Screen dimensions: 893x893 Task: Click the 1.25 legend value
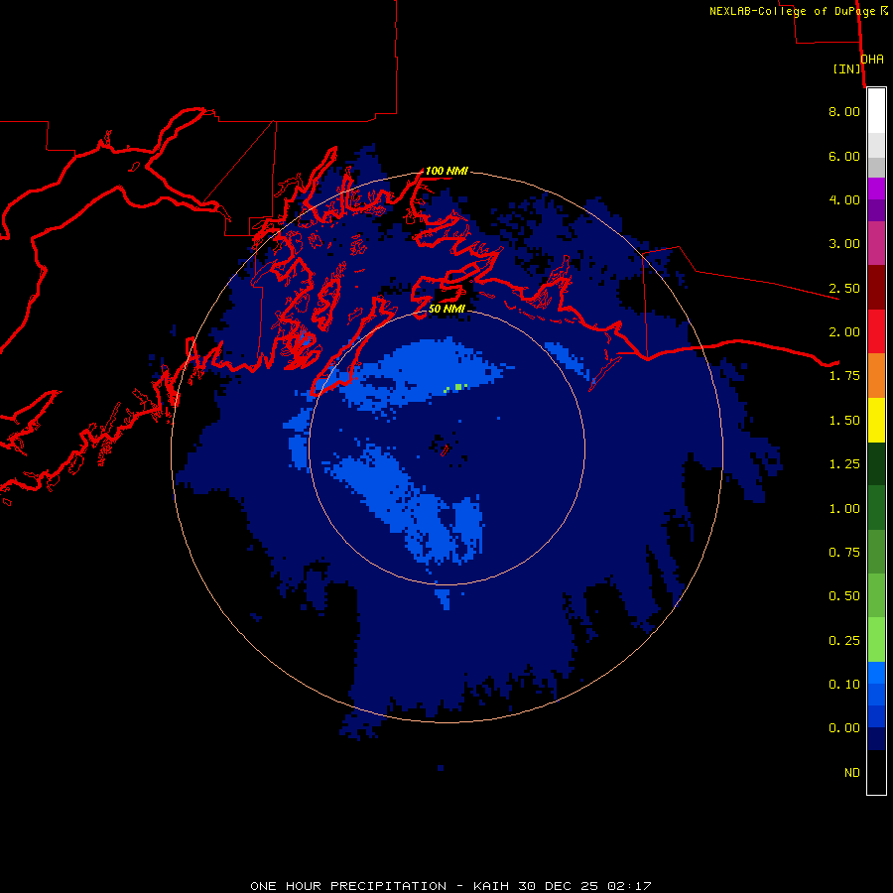(x=844, y=464)
